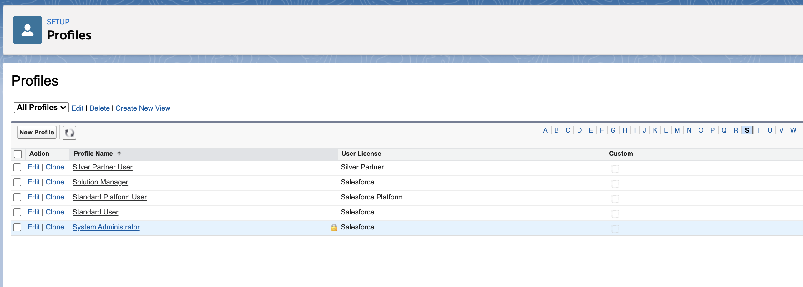Click the Custom column header
Screen dimensions: 803x287
620,154
